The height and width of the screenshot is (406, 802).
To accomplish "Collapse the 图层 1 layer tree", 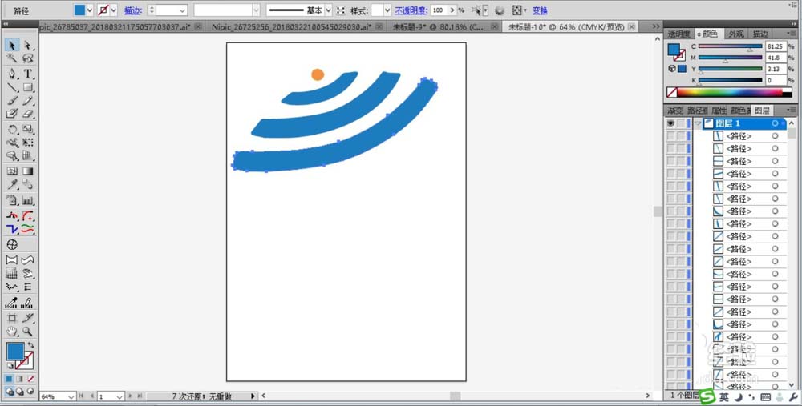I will (x=699, y=124).
